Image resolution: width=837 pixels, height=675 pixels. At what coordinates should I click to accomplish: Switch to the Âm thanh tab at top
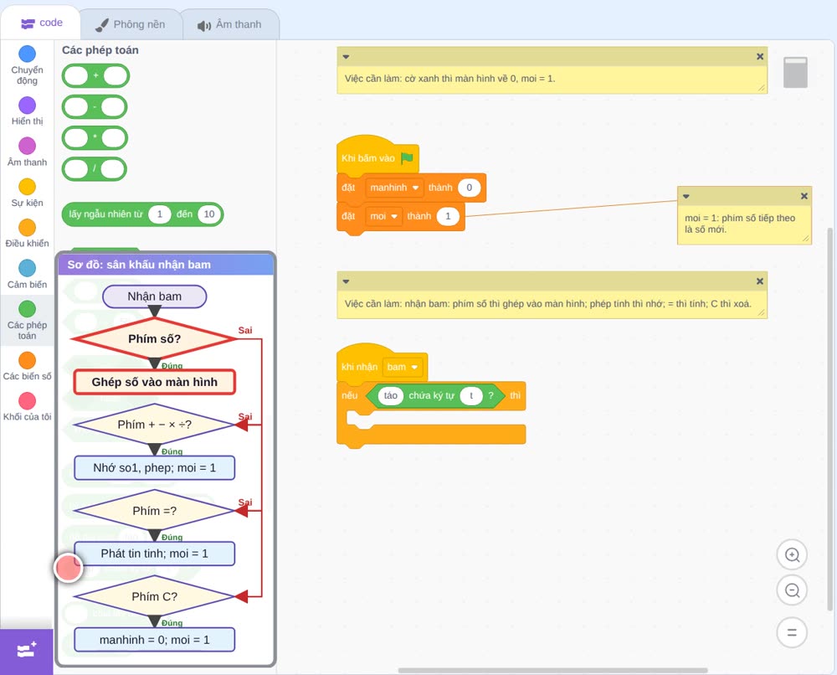pyautogui.click(x=230, y=24)
